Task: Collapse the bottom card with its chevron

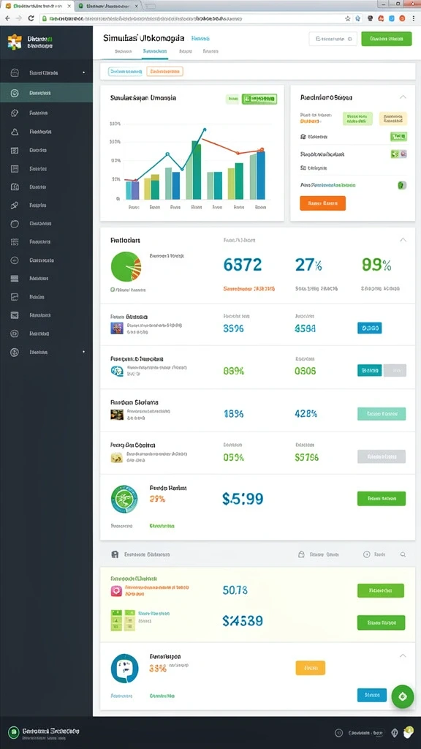Action: click(403, 656)
